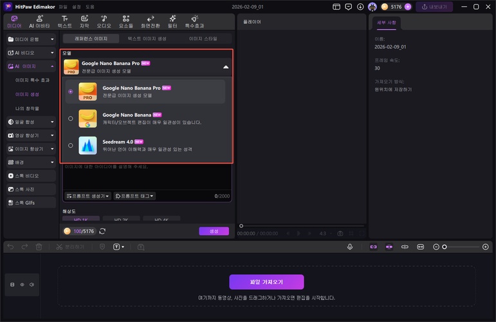Open the 특수효과 effects panel
The height and width of the screenshot is (322, 496).
click(x=194, y=21)
